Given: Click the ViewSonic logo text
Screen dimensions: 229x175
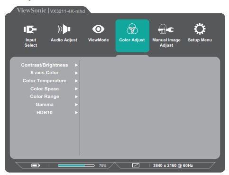Looking at the screenshot, I should coord(31,10).
